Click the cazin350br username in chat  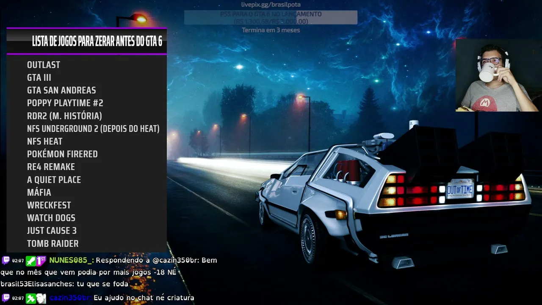pos(70,298)
